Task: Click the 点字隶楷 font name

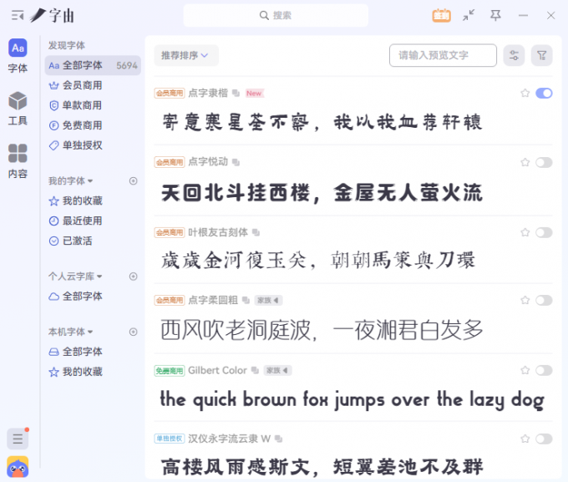Action: (208, 93)
